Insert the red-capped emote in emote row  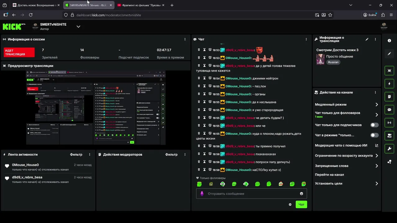pos(281,184)
